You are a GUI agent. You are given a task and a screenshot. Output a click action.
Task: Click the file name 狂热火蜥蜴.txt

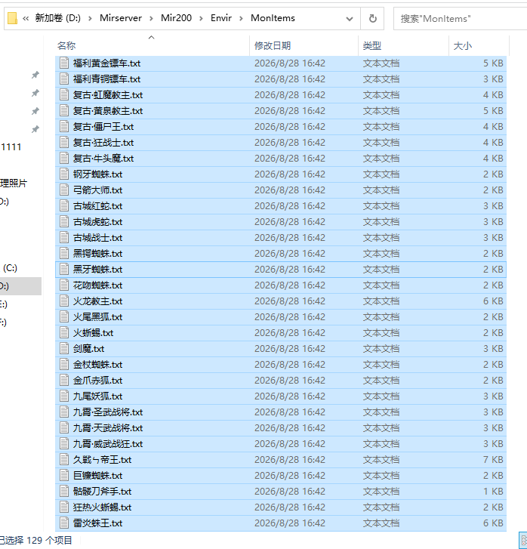[102, 507]
